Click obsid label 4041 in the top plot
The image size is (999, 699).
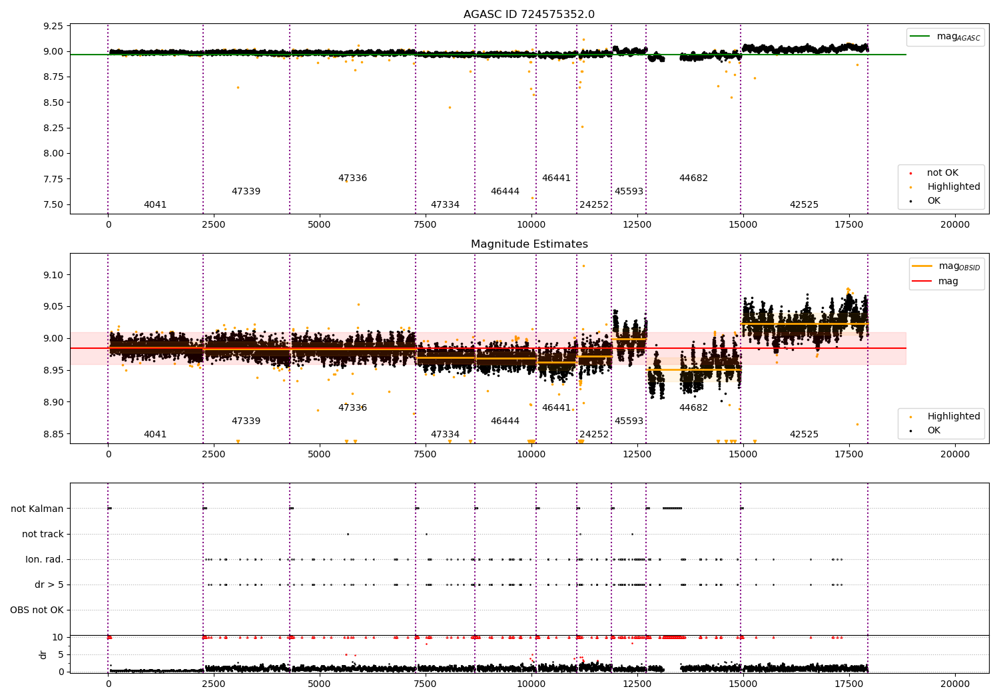155,205
